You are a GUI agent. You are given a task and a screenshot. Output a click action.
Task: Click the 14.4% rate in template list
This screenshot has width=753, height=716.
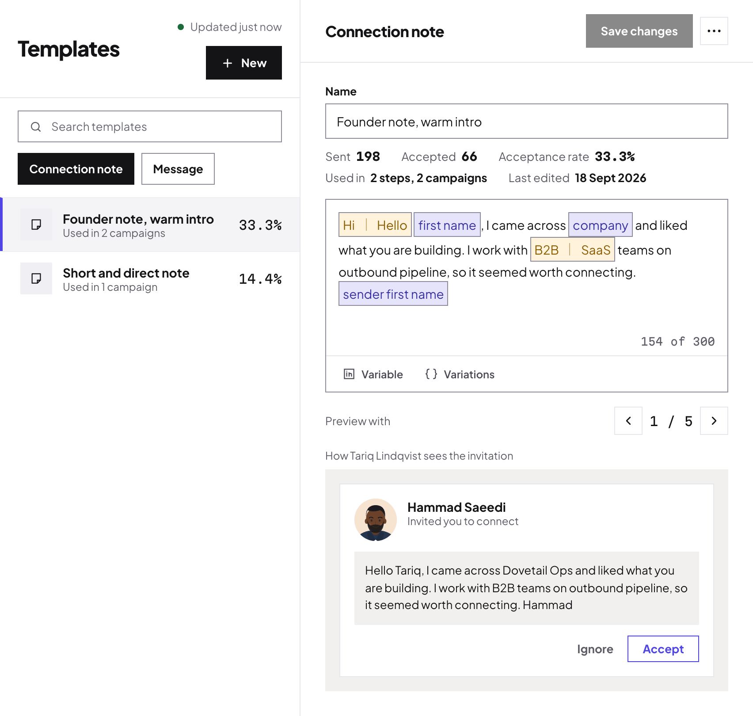coord(260,278)
